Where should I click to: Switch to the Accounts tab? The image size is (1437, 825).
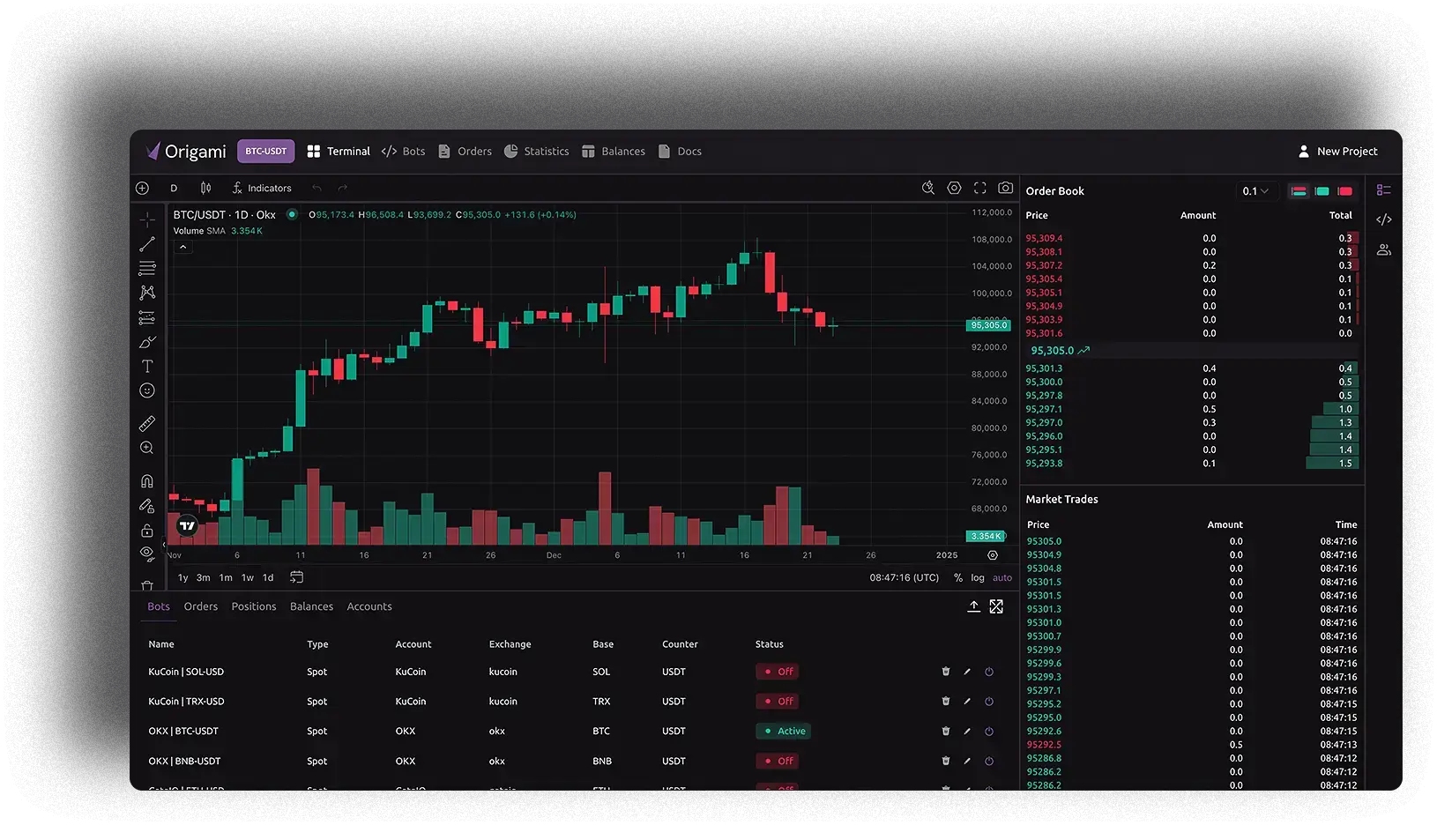[x=369, y=606]
